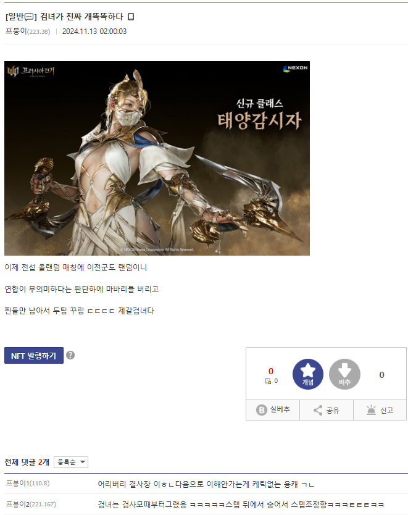This screenshot has width=408, height=515.
Task: Click the 신고 report button label
Action: (x=386, y=410)
